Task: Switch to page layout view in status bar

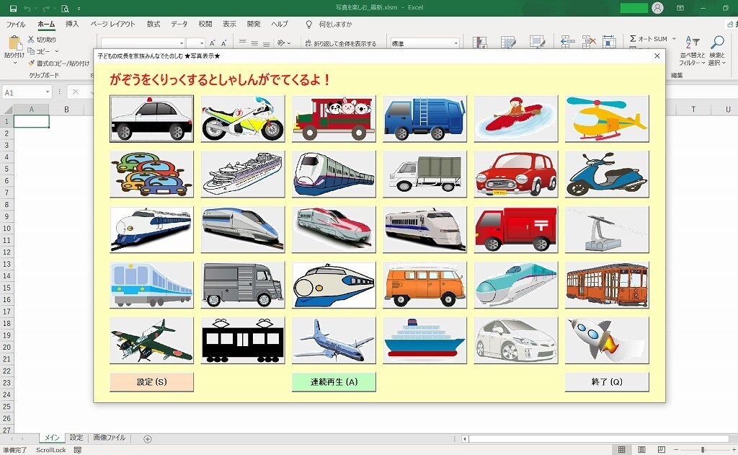Action: [641, 450]
